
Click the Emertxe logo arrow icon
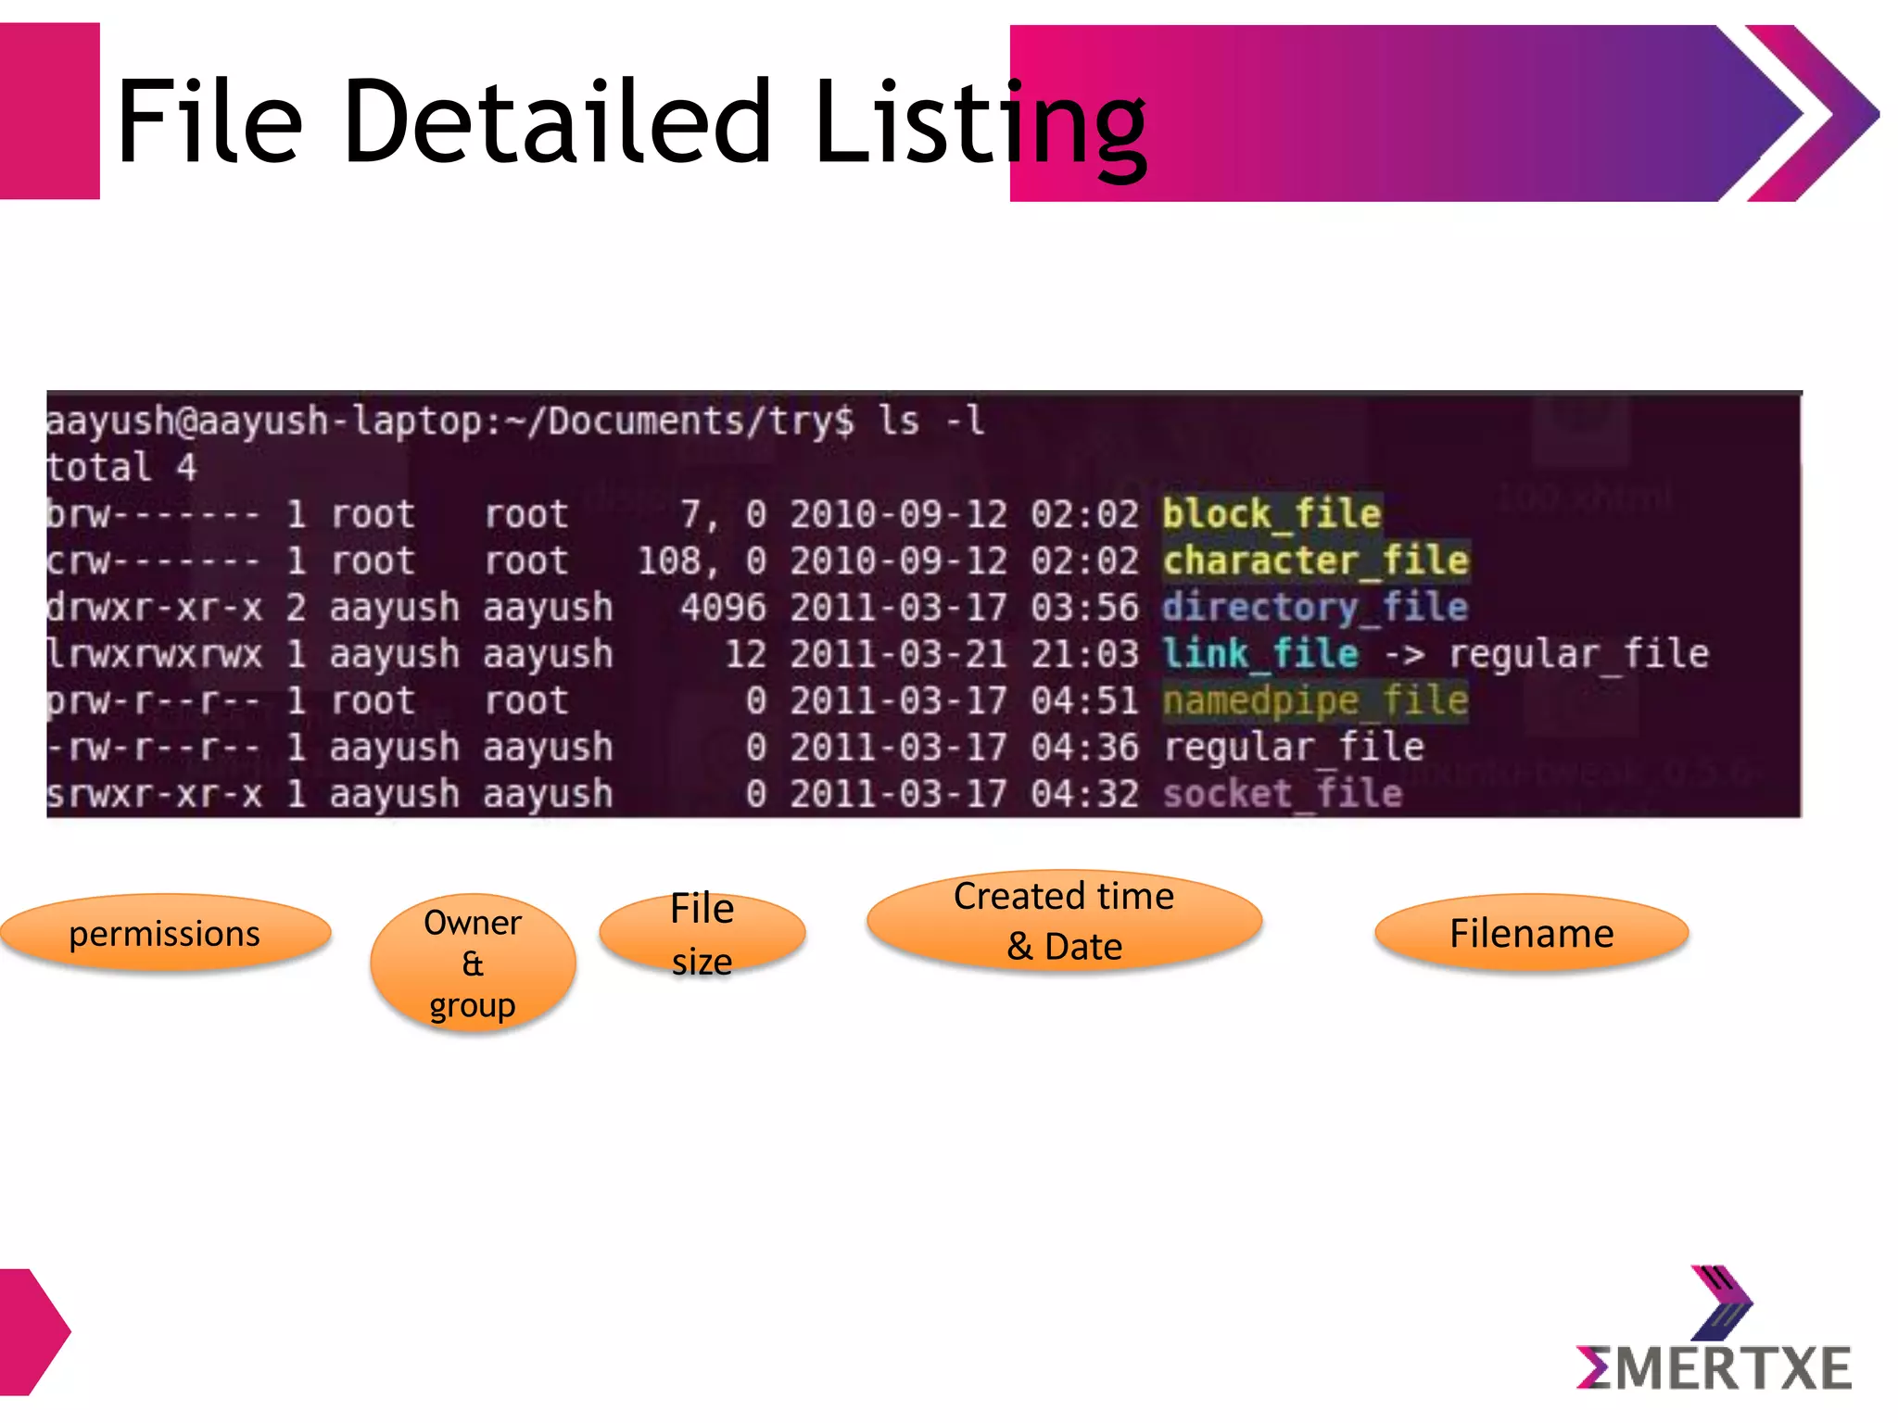point(1722,1302)
